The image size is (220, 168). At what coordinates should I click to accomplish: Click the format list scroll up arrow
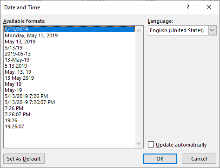[x=139, y=30]
